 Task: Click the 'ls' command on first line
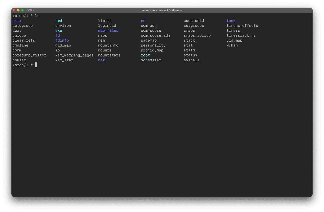[37, 16]
